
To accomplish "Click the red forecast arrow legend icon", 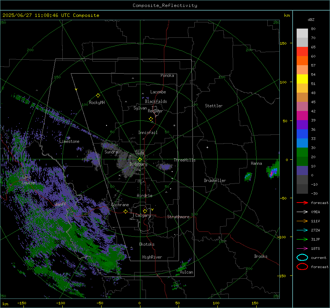I will click(x=302, y=203).
